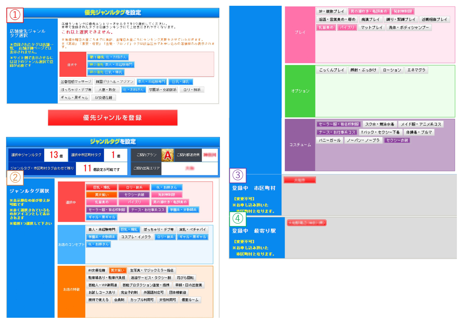This screenshot has height=325, width=469.
Task: Select the バニーガール costume tag
Action: [330, 140]
